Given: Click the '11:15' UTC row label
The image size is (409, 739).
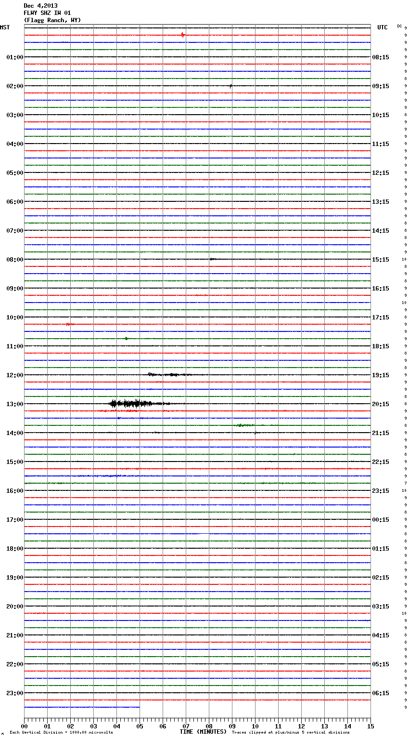Looking at the screenshot, I should tap(381, 144).
